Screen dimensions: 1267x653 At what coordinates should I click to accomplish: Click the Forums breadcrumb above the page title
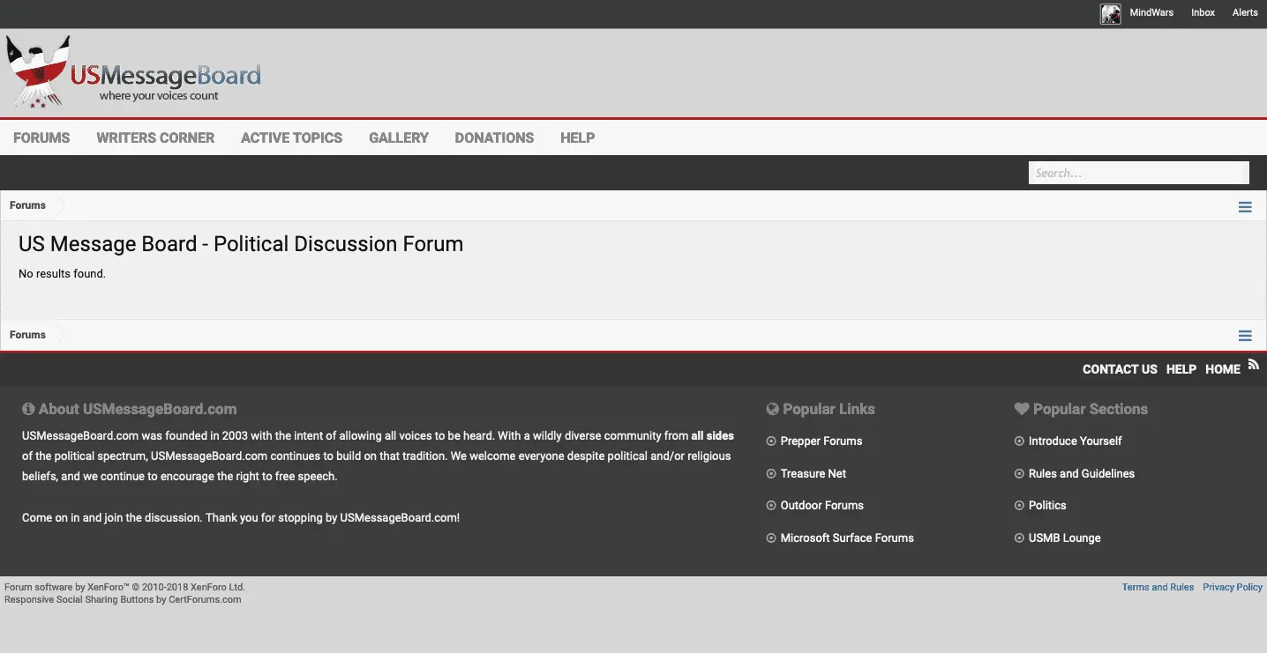(27, 205)
